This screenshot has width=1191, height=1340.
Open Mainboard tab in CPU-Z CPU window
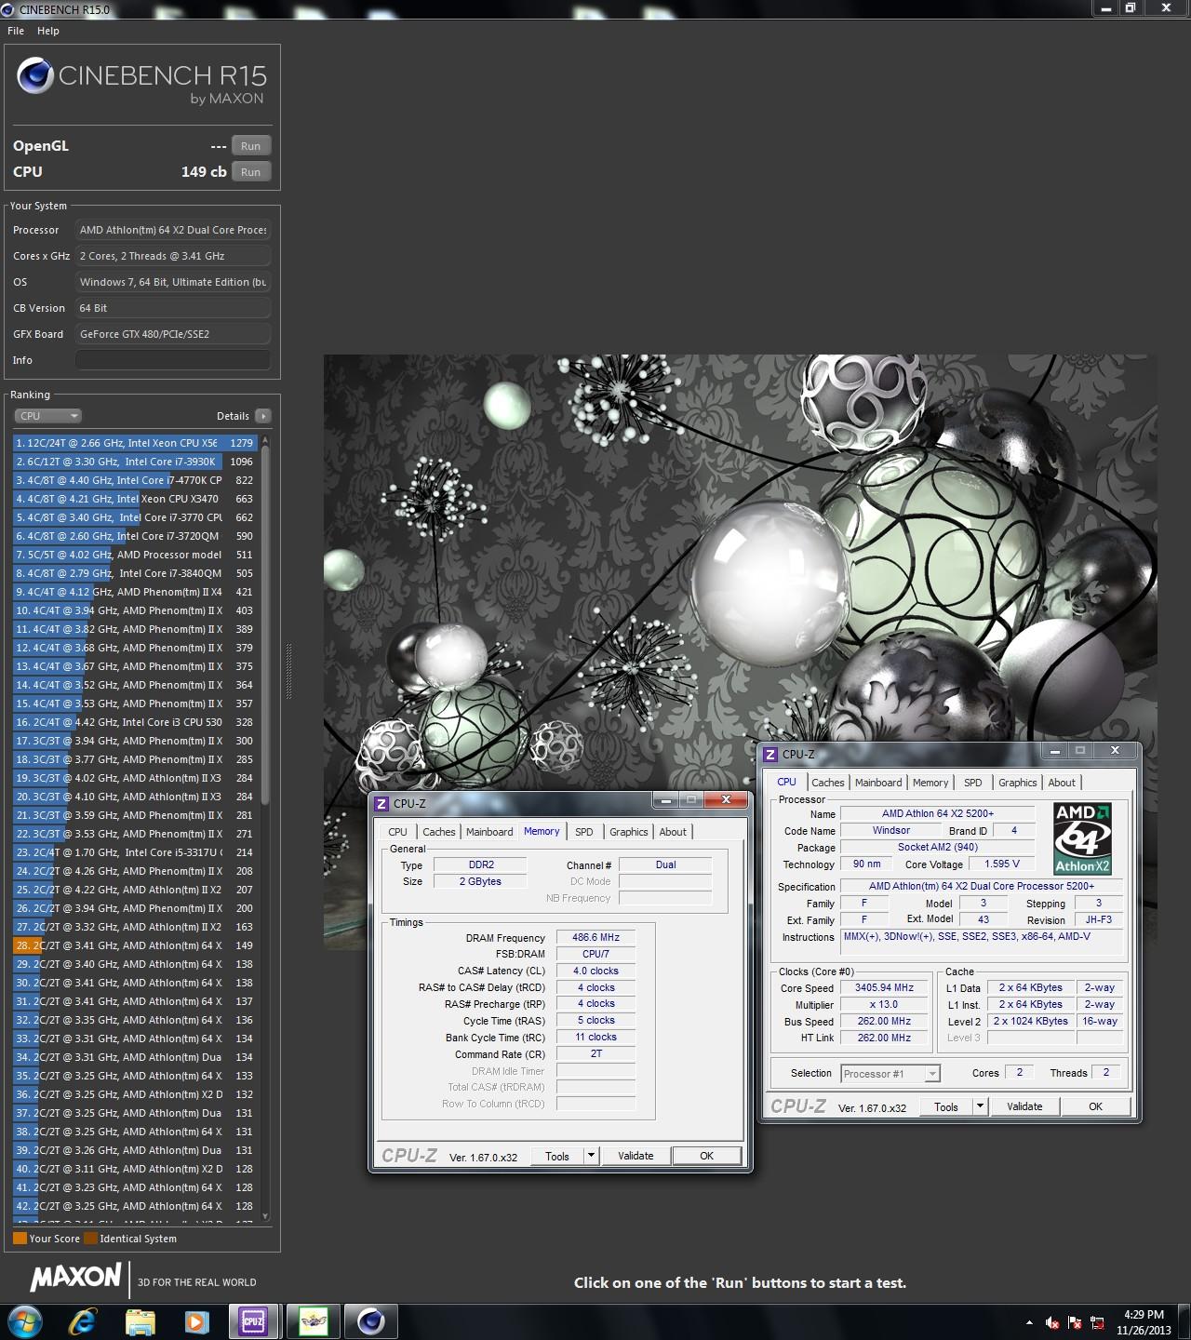click(x=878, y=783)
